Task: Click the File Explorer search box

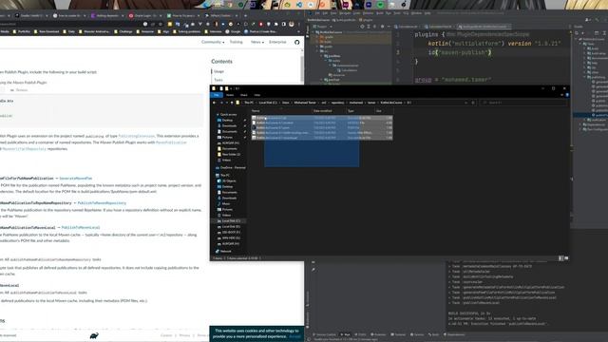Action: (x=523, y=103)
